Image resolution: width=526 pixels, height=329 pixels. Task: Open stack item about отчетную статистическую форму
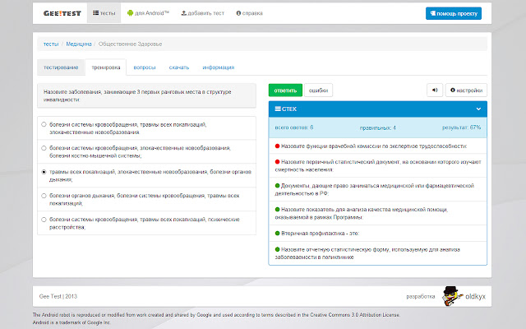(378, 253)
